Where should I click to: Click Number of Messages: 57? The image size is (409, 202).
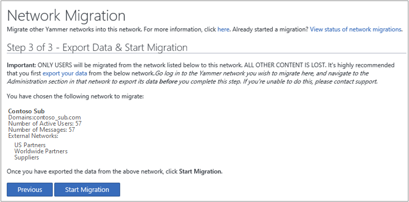[x=41, y=130]
